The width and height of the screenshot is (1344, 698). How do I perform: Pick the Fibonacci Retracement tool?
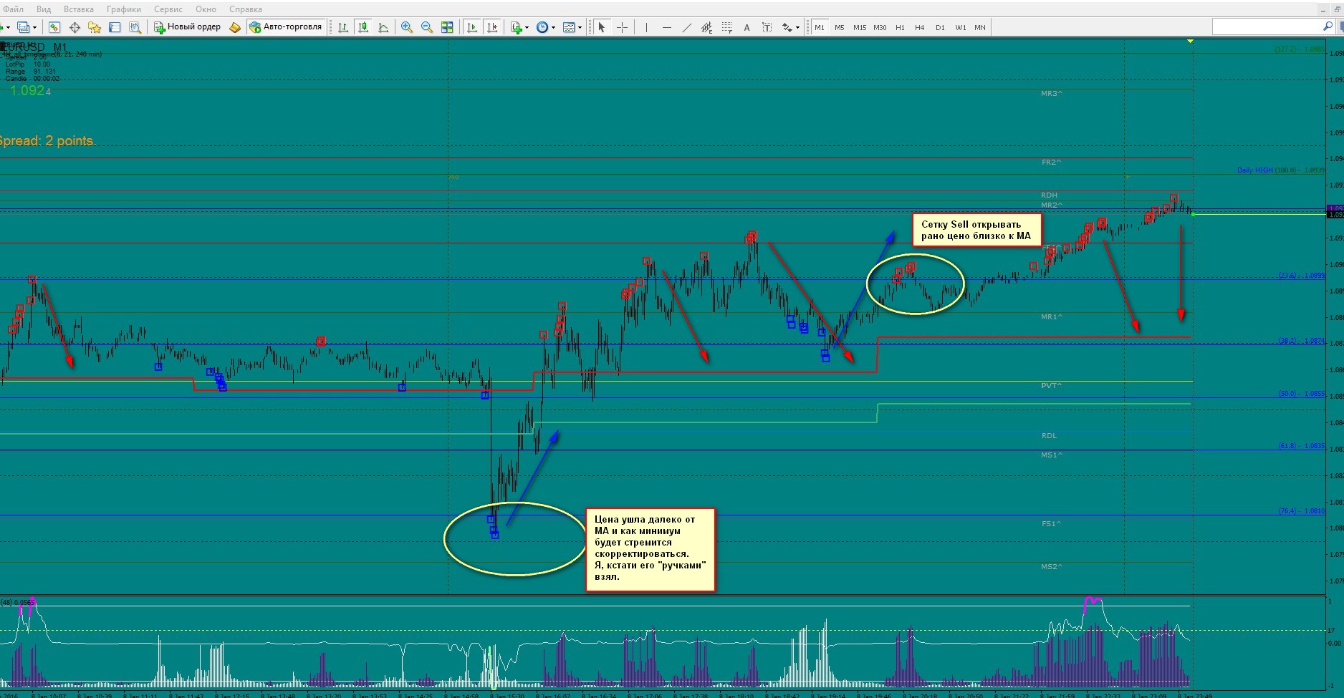point(727,27)
